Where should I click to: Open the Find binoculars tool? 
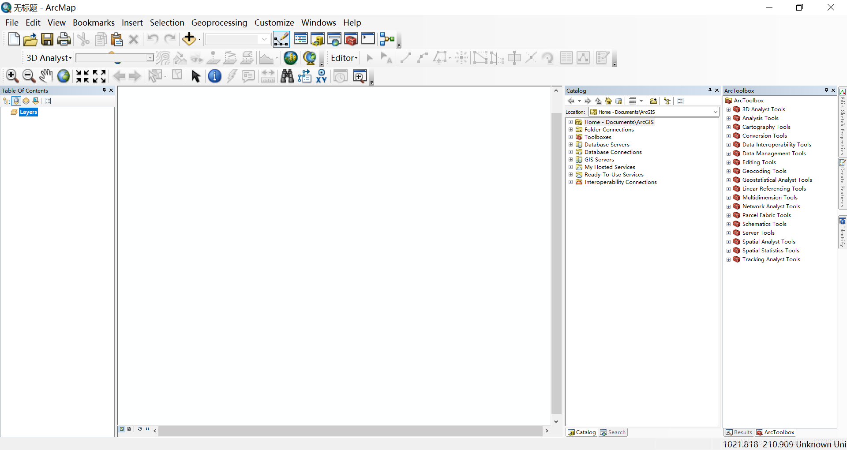[287, 76]
